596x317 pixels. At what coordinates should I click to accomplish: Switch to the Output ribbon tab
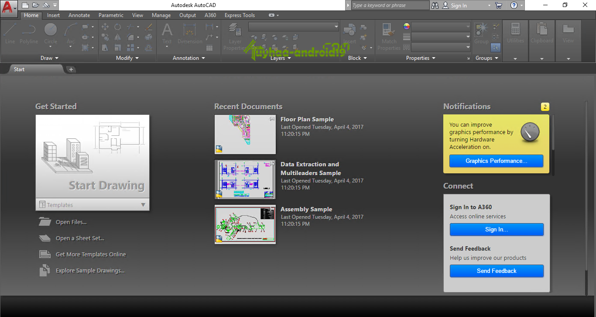(x=188, y=15)
